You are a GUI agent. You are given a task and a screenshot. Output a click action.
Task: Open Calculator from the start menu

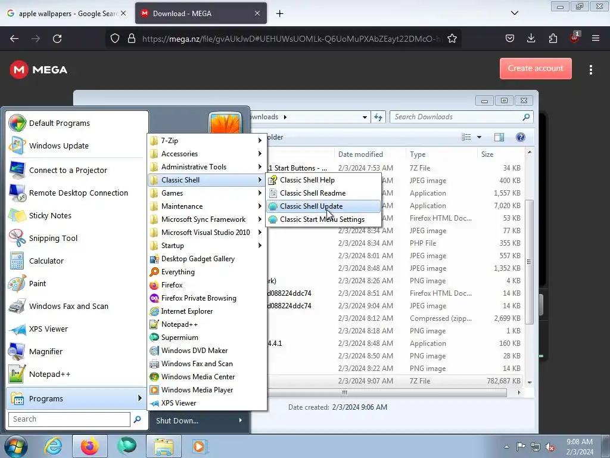pyautogui.click(x=77, y=261)
